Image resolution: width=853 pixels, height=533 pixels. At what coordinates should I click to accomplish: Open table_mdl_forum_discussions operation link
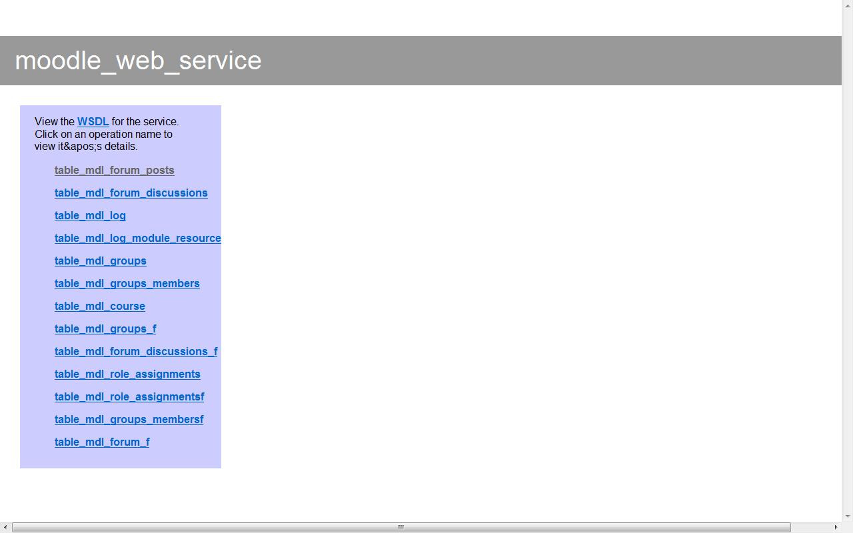[x=131, y=193]
